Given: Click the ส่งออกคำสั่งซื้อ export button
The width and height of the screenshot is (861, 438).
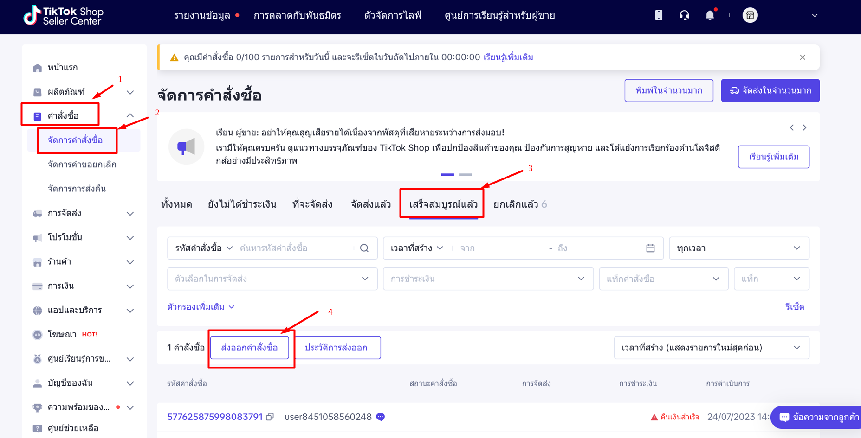Looking at the screenshot, I should click(249, 348).
